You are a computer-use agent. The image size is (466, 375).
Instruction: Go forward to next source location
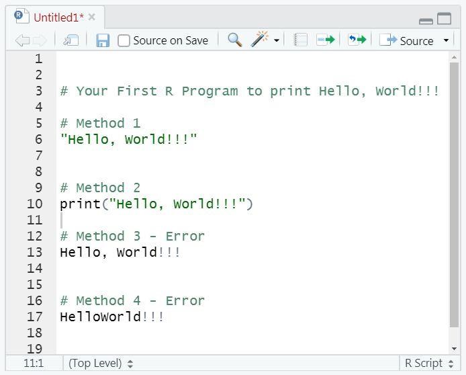pos(40,40)
